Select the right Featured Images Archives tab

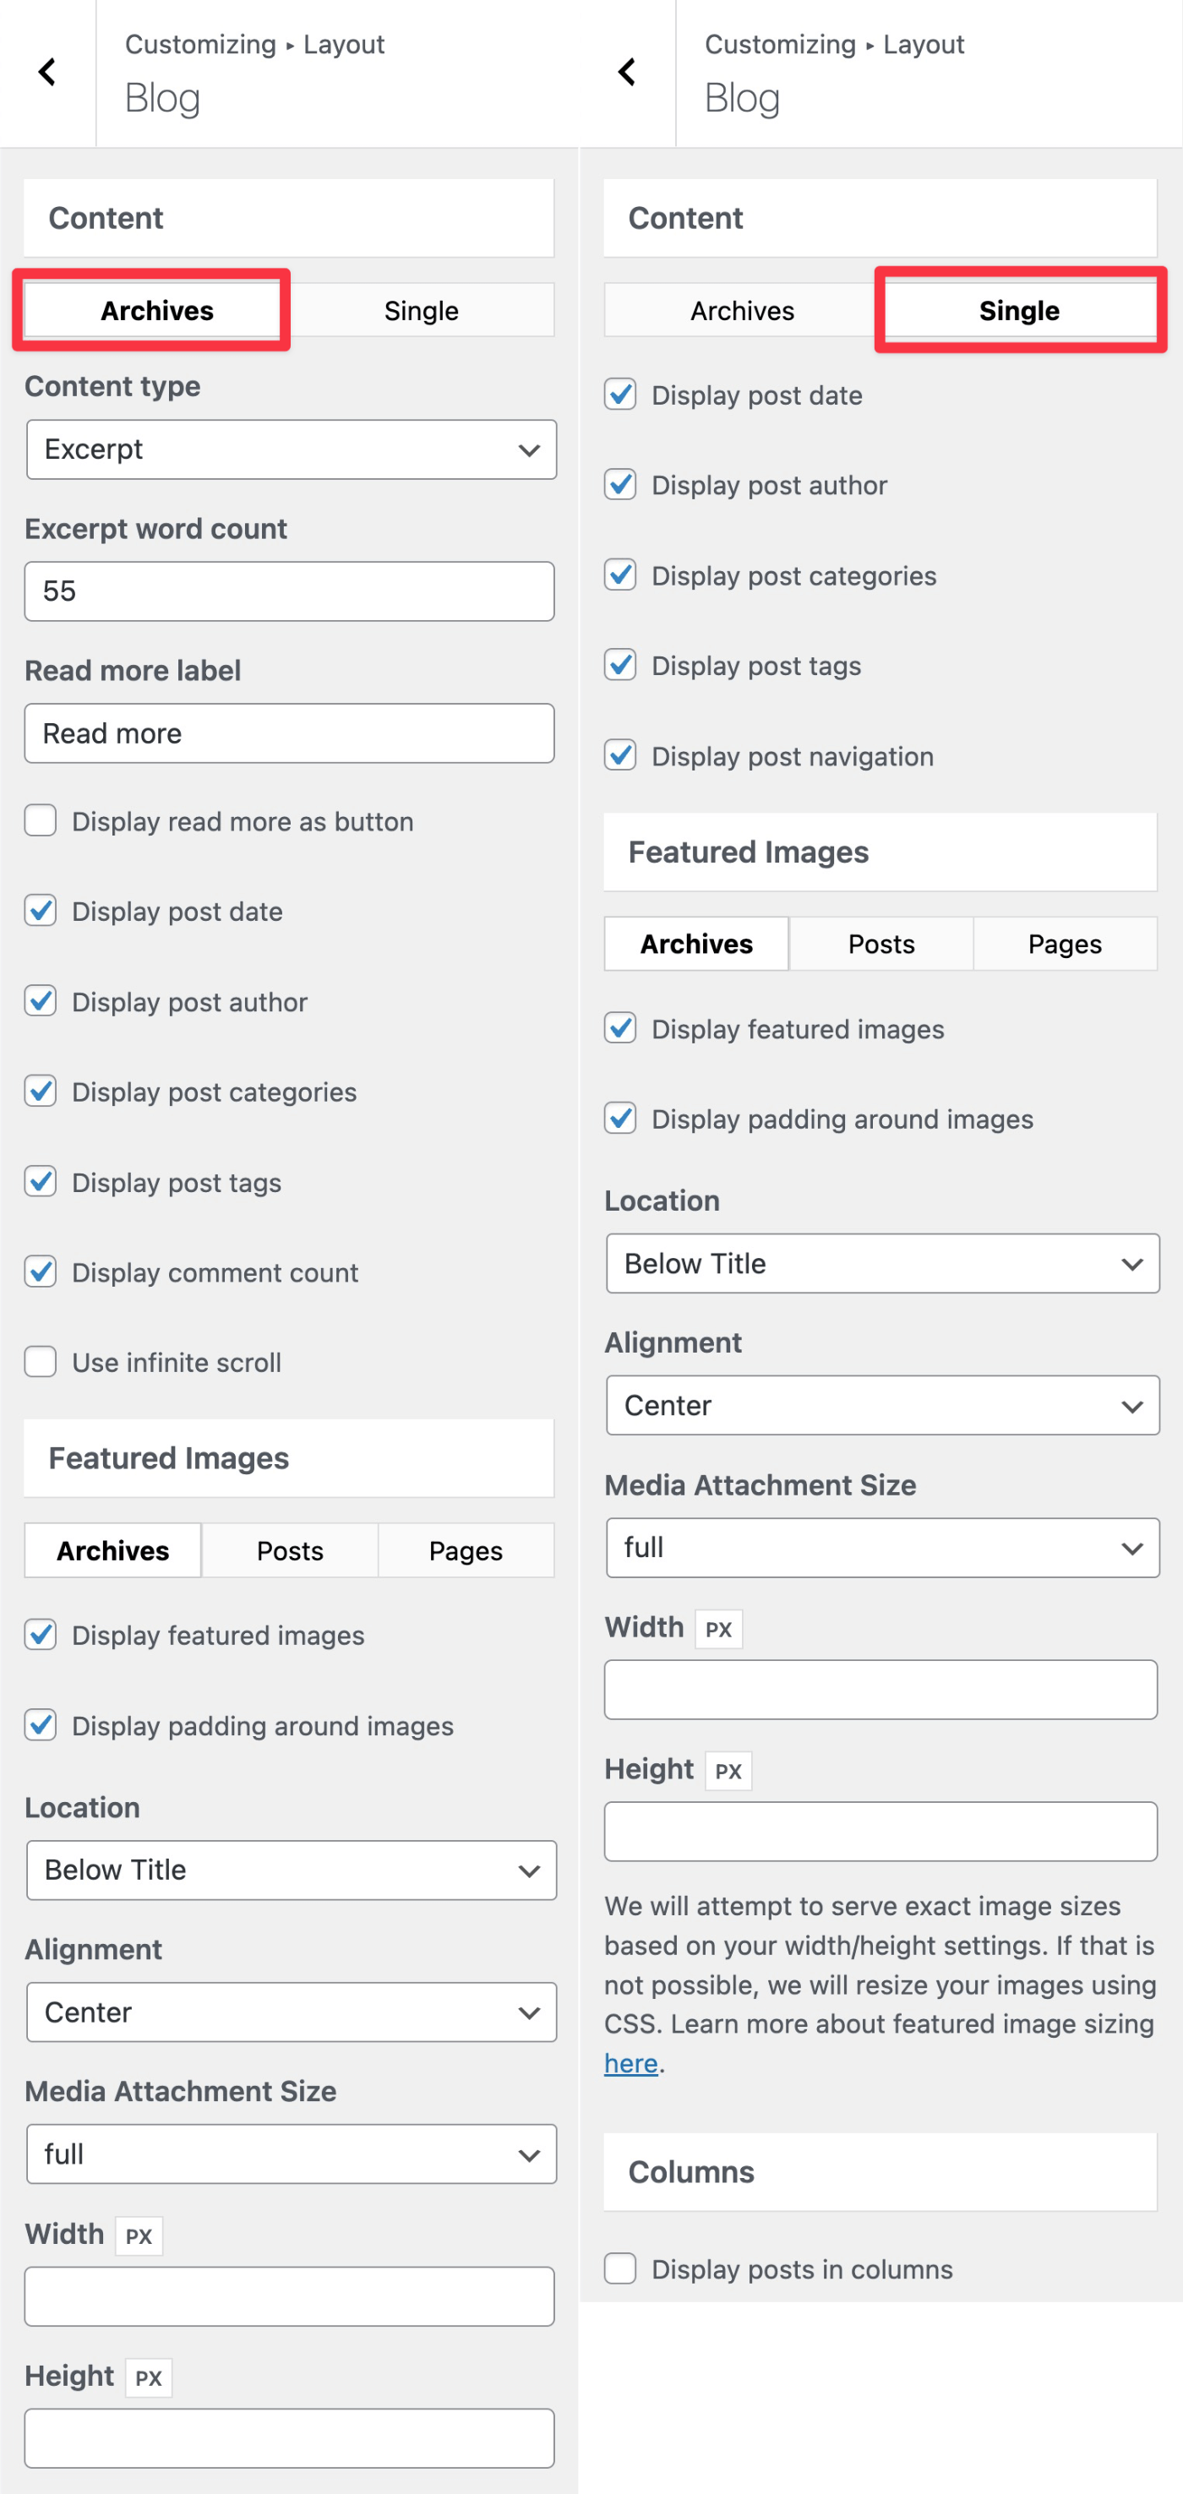click(x=696, y=944)
